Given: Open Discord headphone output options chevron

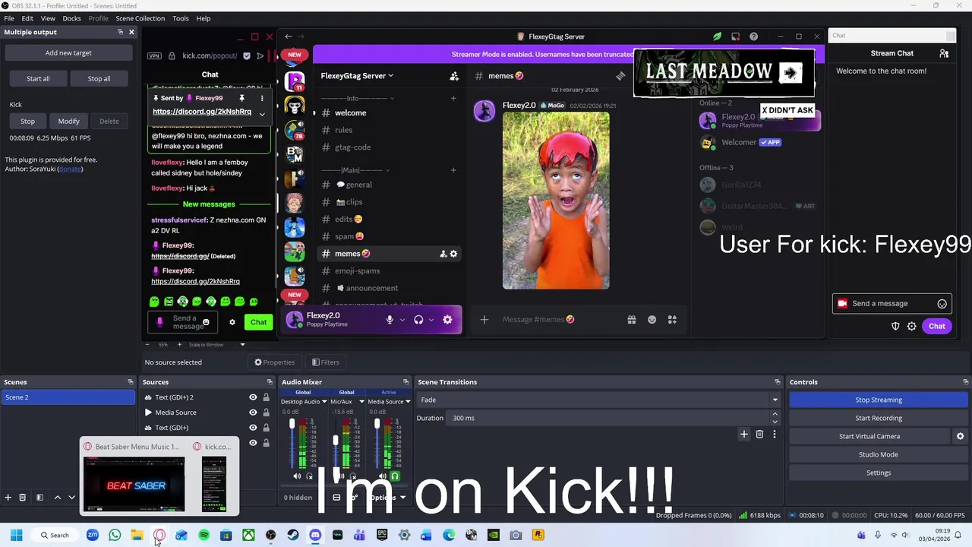Looking at the screenshot, I should (431, 320).
